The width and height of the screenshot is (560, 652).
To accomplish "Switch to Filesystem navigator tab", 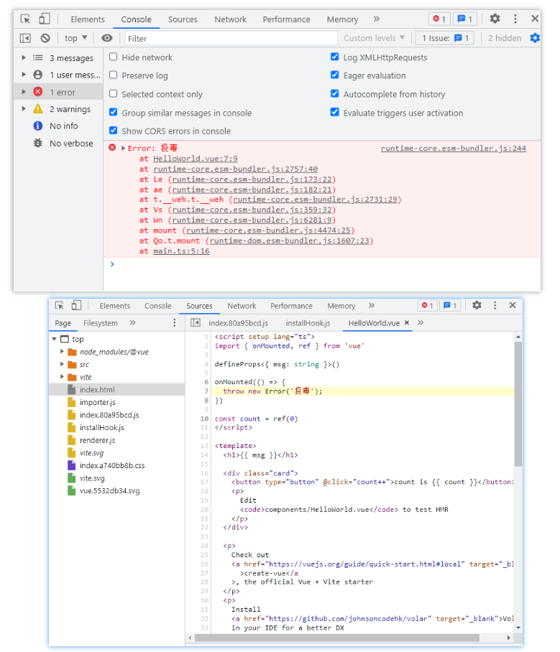I will 101,323.
